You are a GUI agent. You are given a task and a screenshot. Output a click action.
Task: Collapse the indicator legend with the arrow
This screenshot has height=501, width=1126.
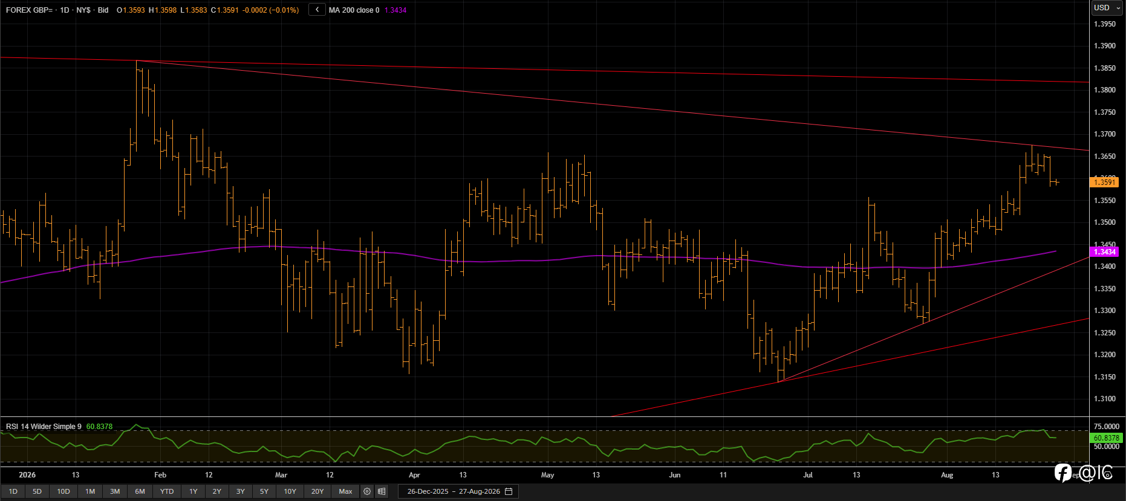[317, 10]
